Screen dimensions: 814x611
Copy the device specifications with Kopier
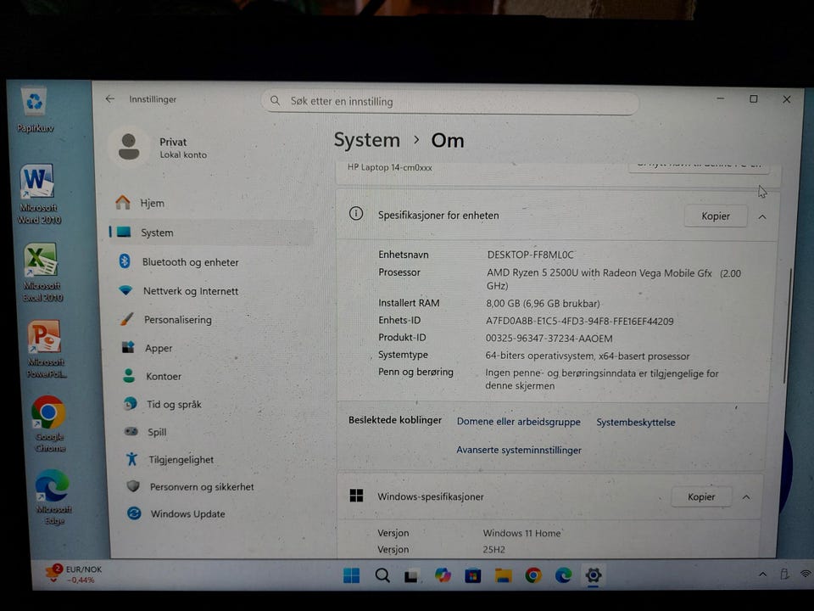[716, 216]
